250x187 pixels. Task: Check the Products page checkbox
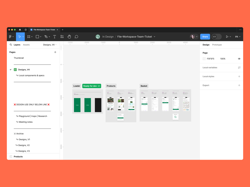(x=11, y=157)
